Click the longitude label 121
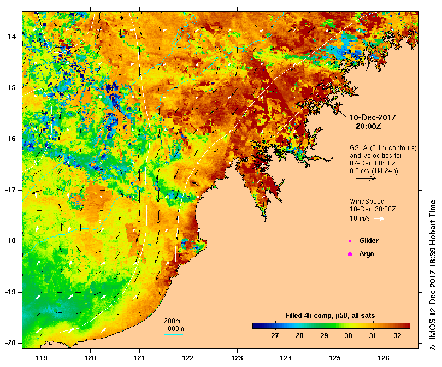 [139, 358]
